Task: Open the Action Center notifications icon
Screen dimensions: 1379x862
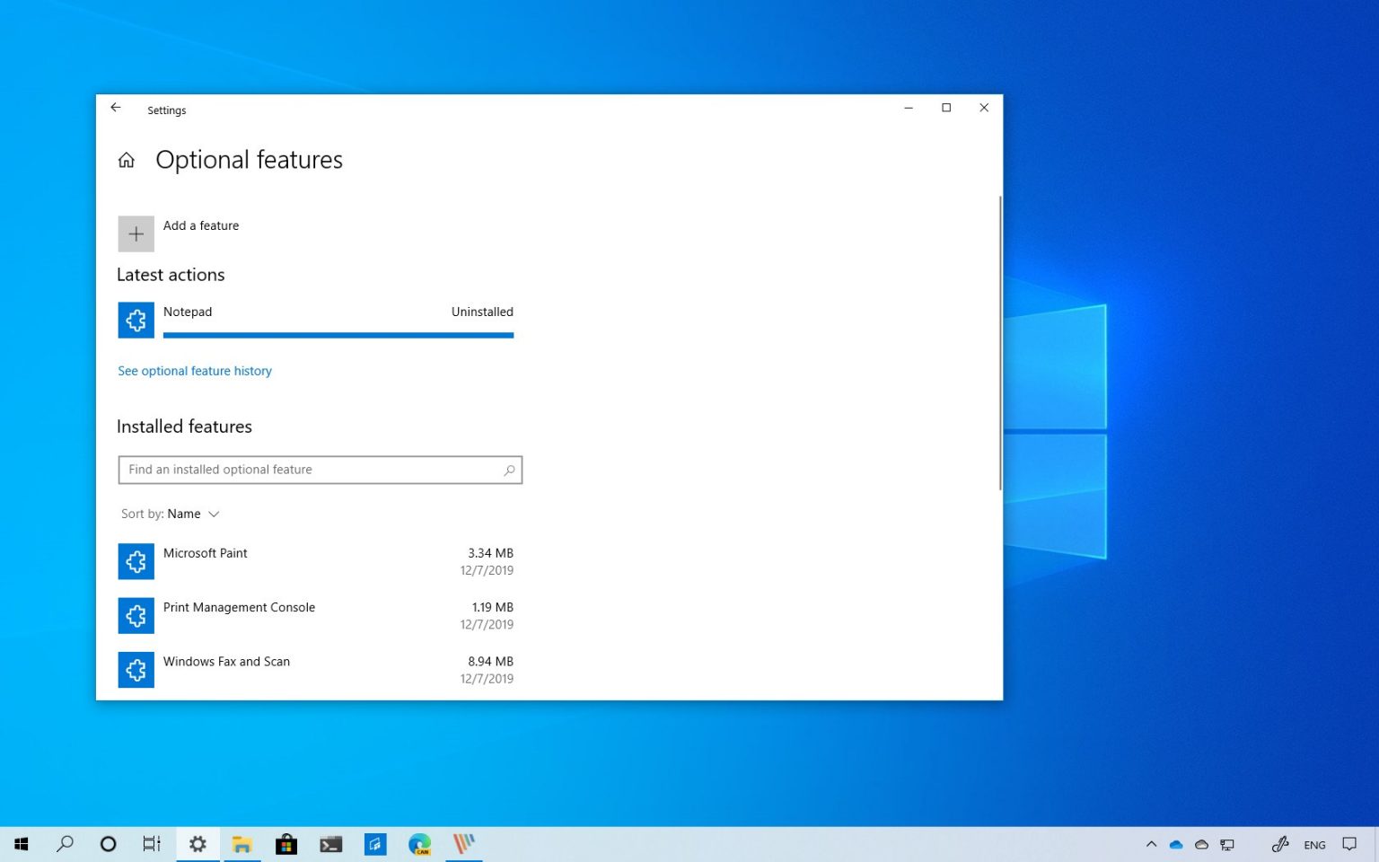Action: (1349, 844)
